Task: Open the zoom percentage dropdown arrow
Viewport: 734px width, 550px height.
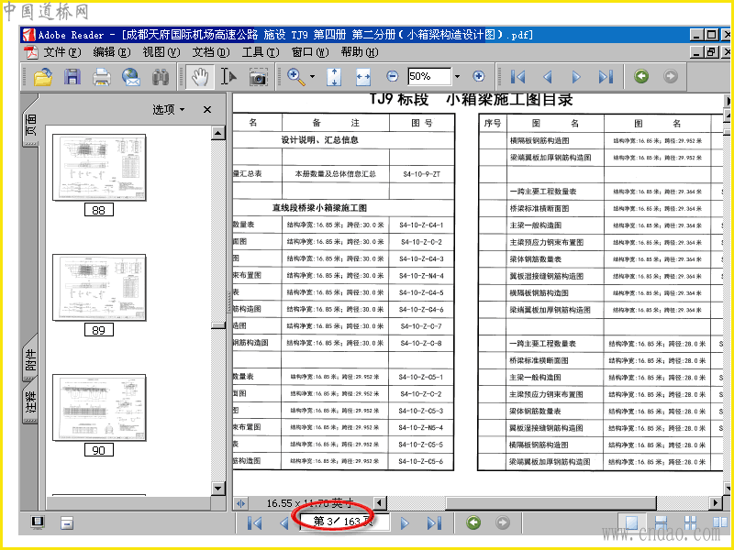Action: pyautogui.click(x=457, y=76)
